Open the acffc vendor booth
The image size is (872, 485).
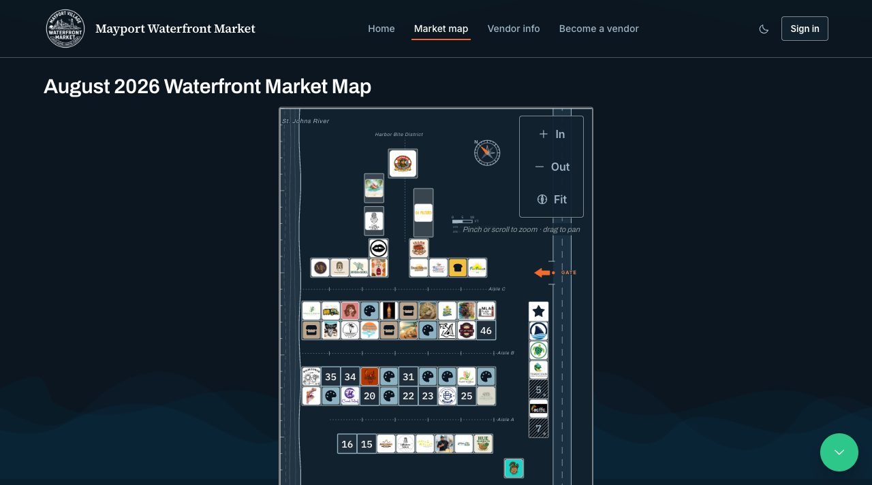pyautogui.click(x=538, y=409)
